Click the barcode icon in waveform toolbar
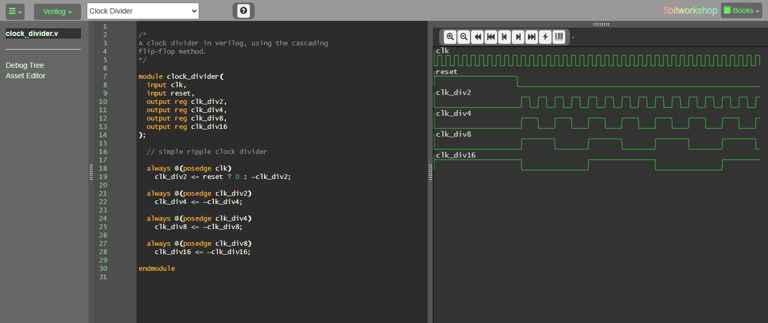 (559, 37)
